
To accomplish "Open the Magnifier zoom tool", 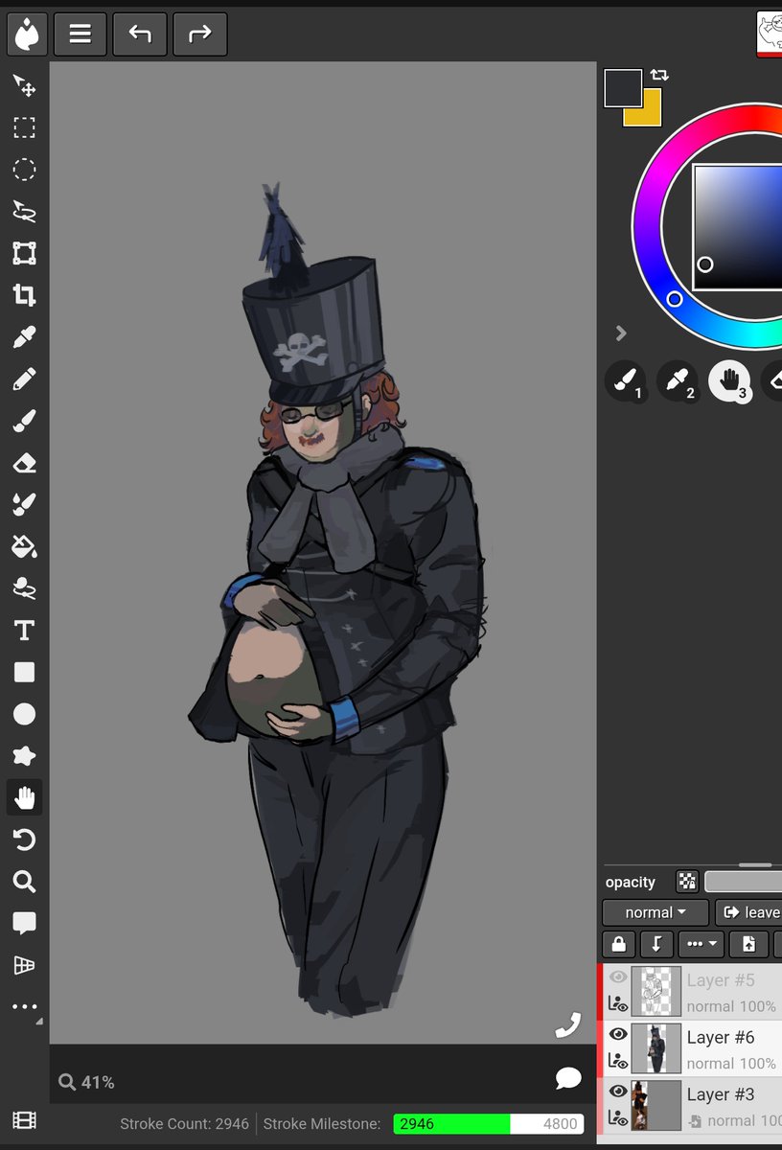I will 25,882.
